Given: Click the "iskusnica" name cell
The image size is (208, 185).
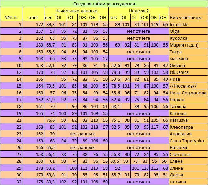Looking at the screenshot, I should tap(179, 72).
